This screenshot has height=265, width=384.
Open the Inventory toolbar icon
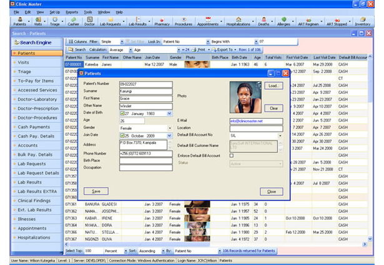tap(362, 22)
